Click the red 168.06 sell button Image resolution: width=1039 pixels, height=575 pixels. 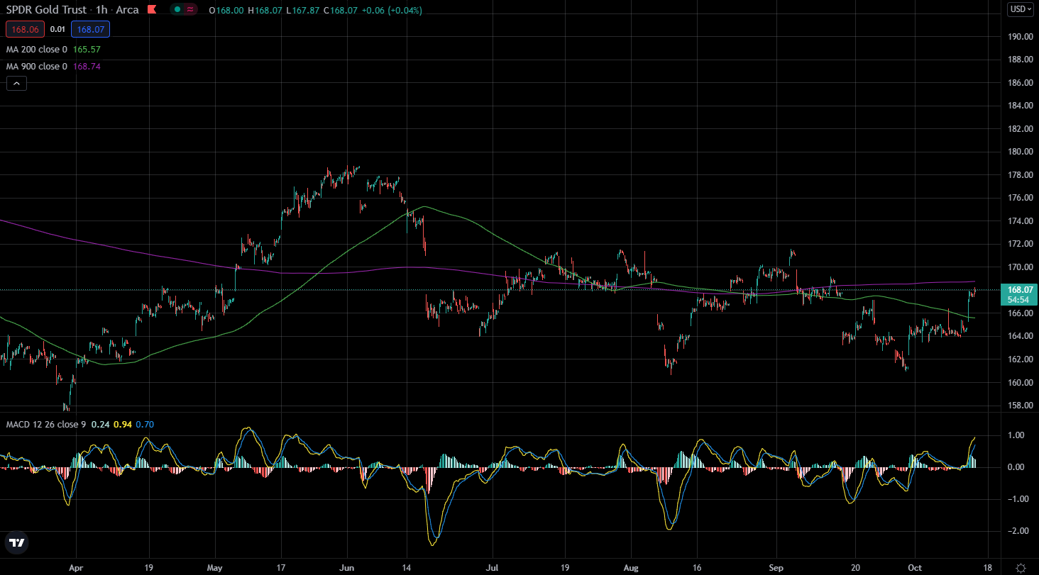tap(26, 29)
